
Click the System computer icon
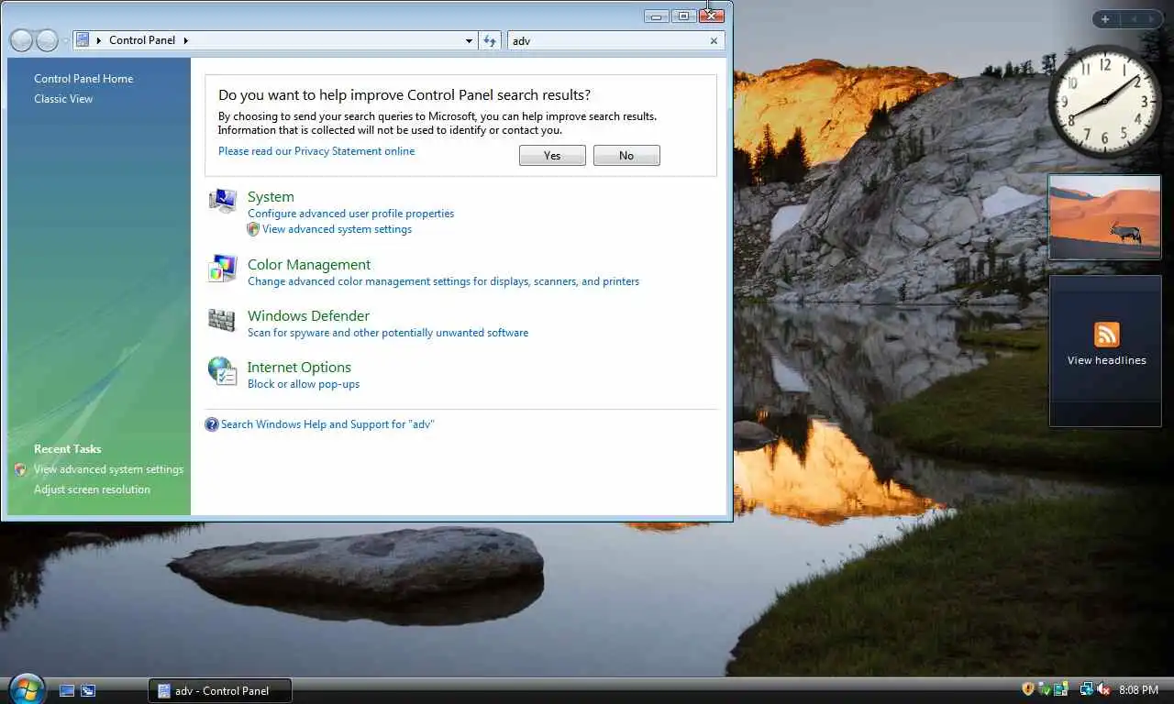click(x=222, y=200)
